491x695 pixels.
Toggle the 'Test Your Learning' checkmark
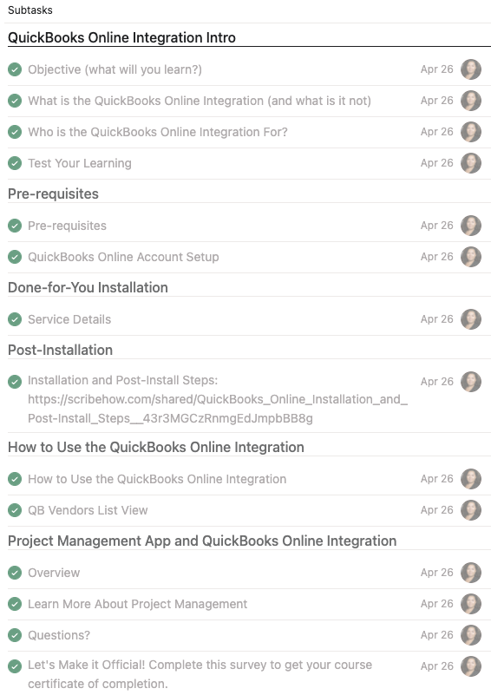coord(15,163)
